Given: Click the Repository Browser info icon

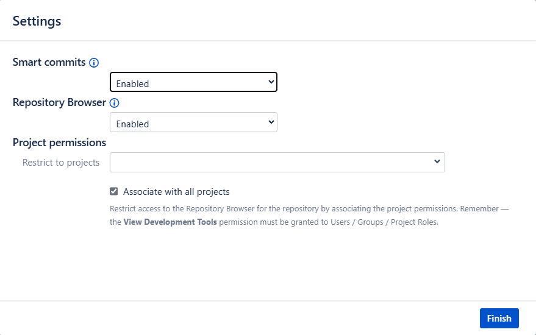Looking at the screenshot, I should click(x=114, y=103).
